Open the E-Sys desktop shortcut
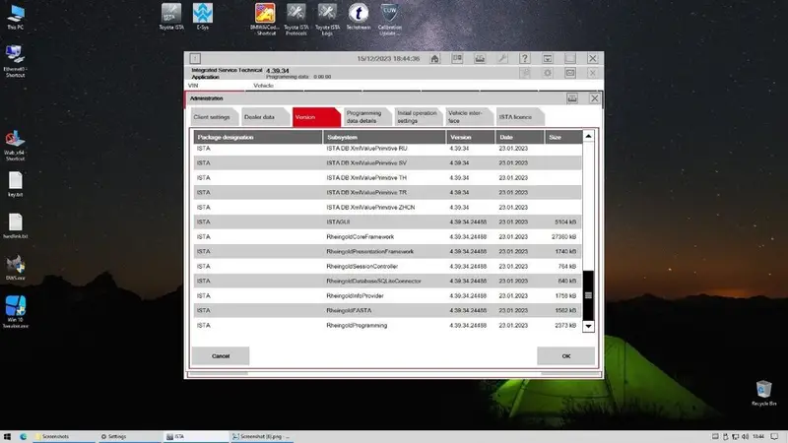The width and height of the screenshot is (788, 443). [x=203, y=17]
